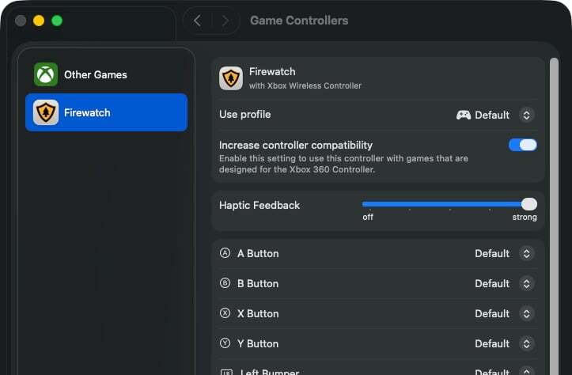Click the circled Y button icon
Screen dimensions: 572x375
(x=225, y=343)
